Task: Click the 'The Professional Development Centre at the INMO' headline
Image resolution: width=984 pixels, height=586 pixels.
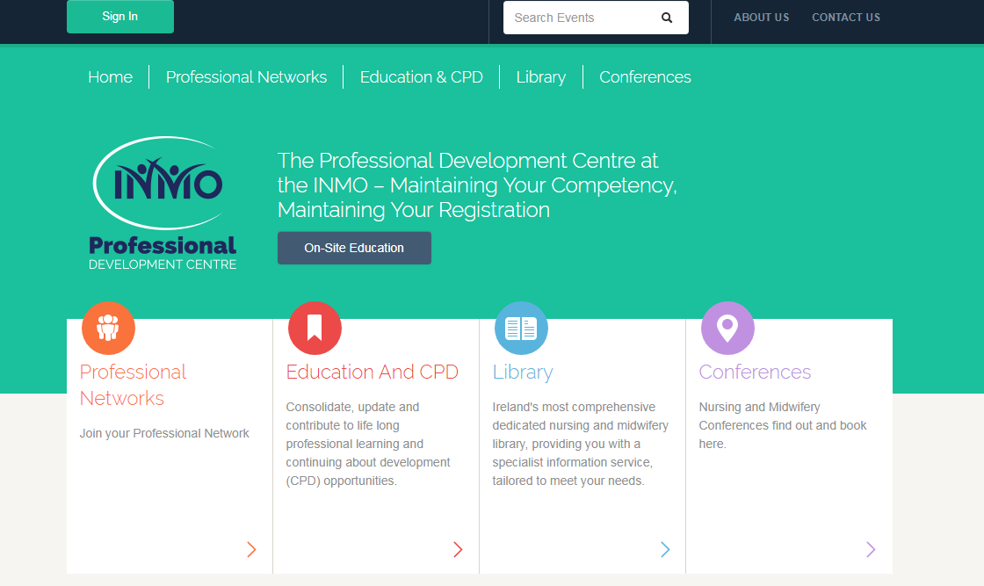Action: (x=477, y=185)
